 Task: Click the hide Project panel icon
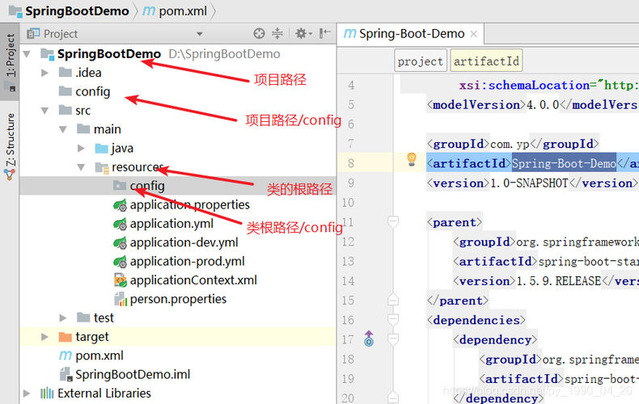[325, 33]
